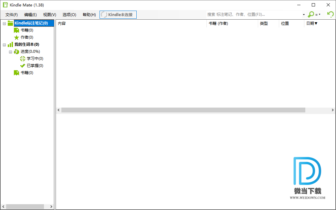Open the 视图(V) menu

tap(49, 15)
